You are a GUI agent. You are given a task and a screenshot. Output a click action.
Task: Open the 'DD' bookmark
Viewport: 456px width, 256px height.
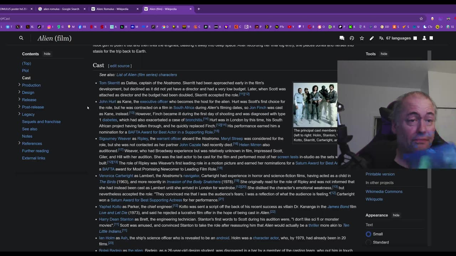(x=385, y=27)
